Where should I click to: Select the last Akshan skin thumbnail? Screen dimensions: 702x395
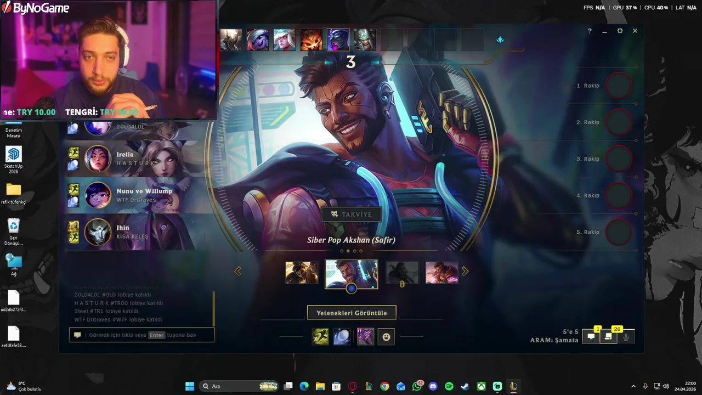[x=442, y=273]
